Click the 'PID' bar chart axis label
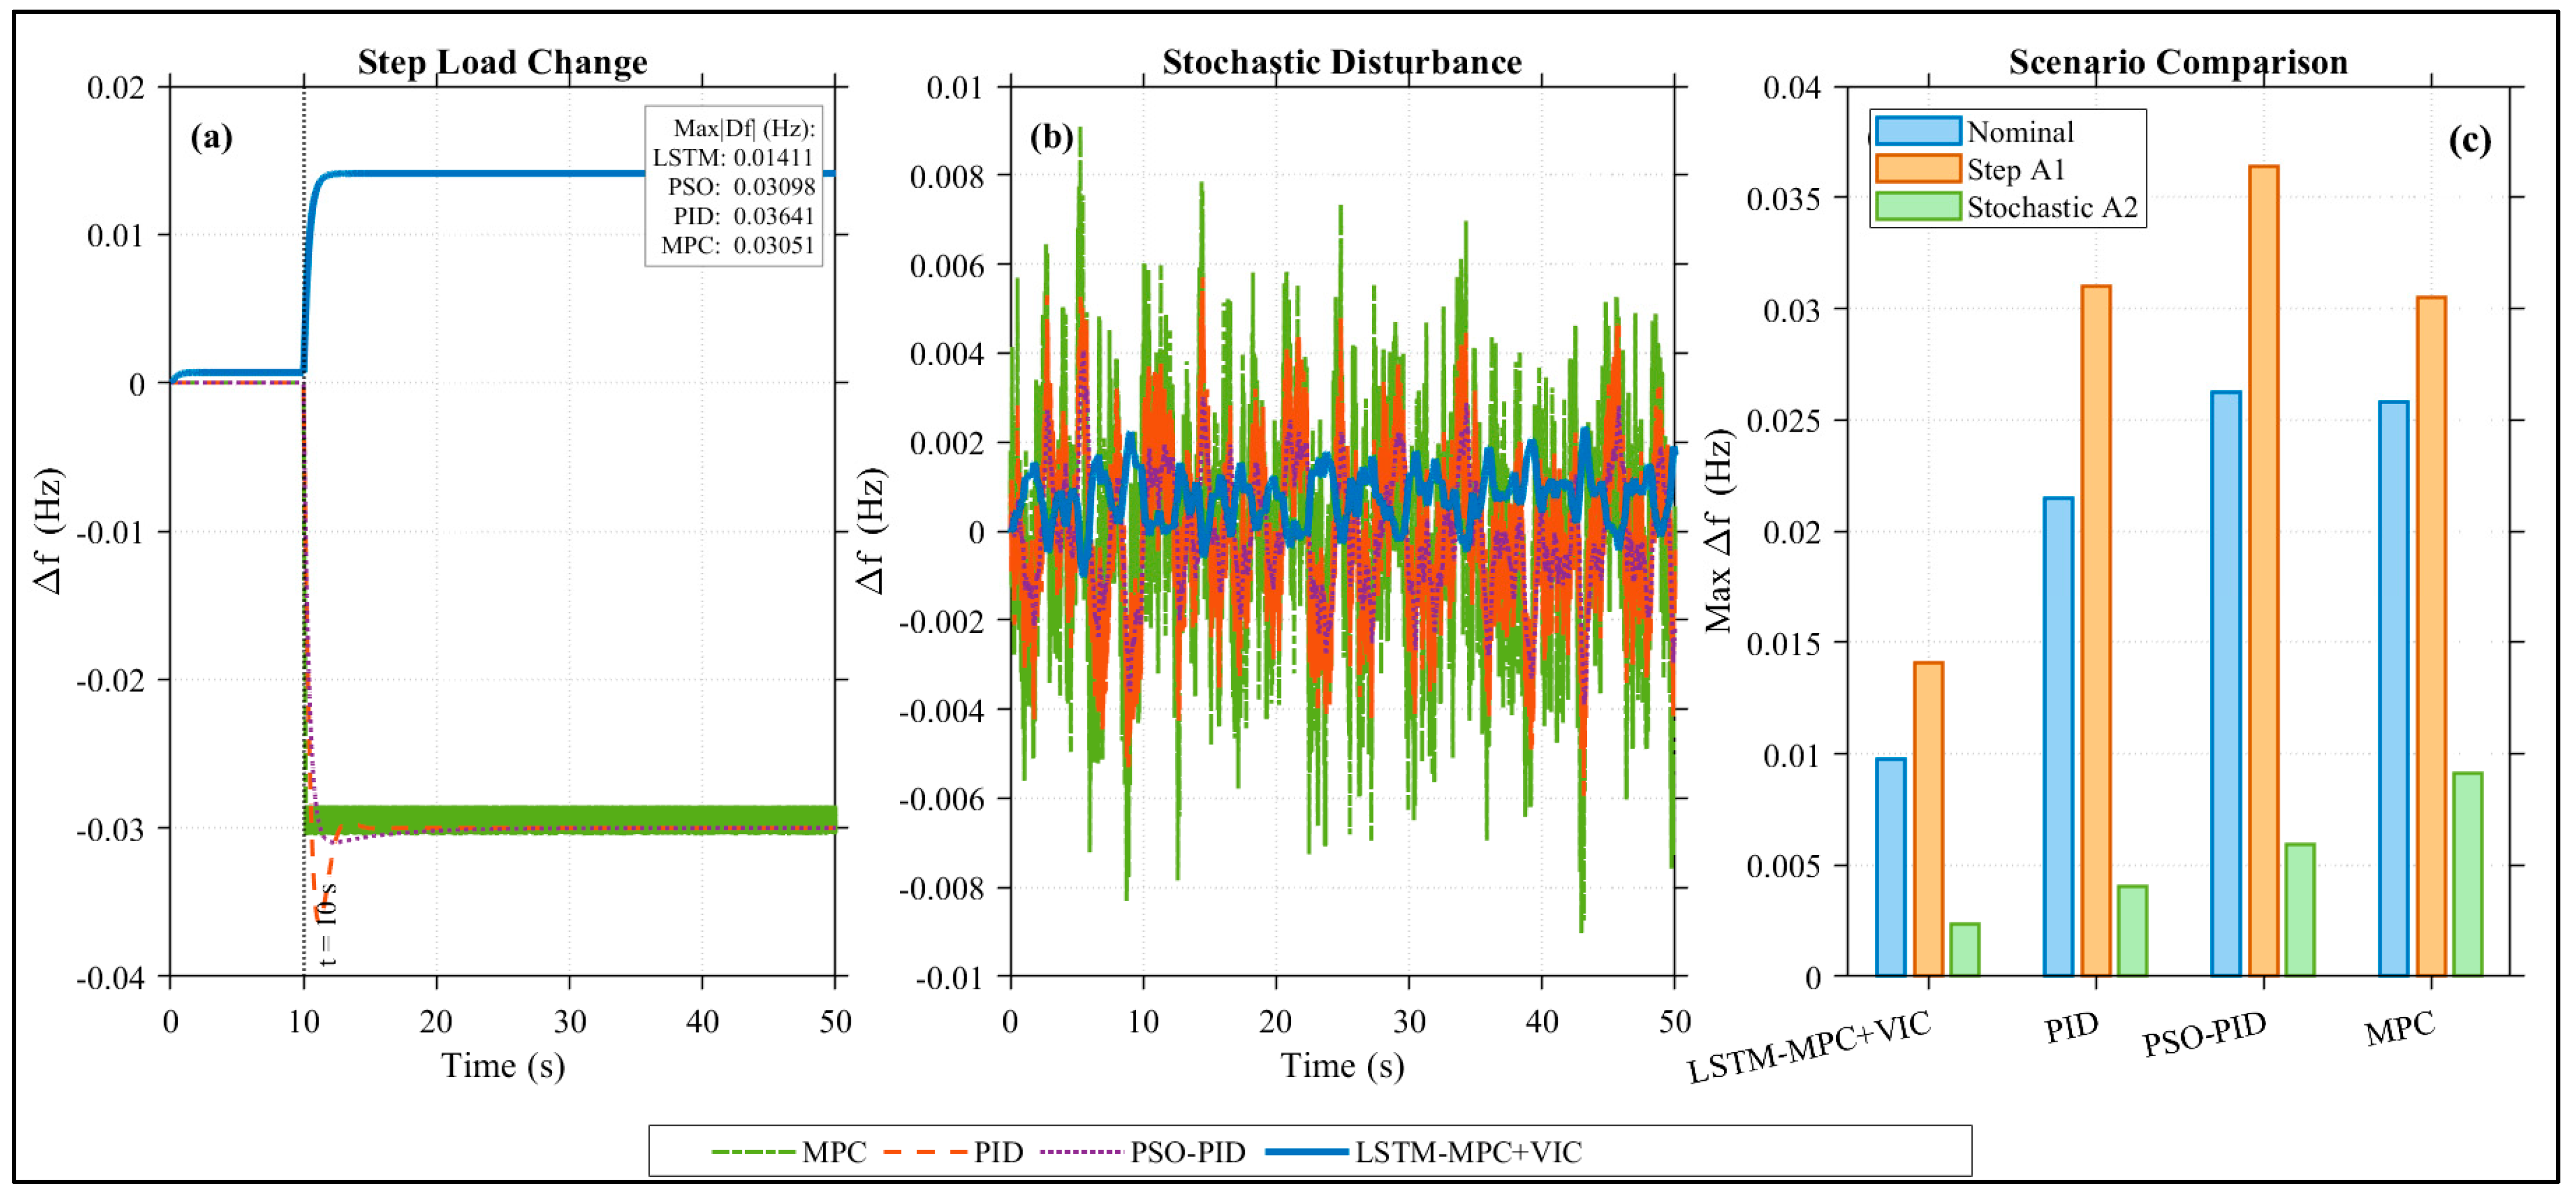Screen dimensions: 2576x1199 click(x=2071, y=1026)
